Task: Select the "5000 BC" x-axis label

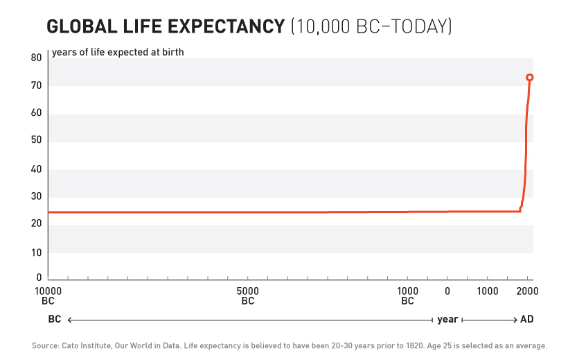Action: [248, 295]
